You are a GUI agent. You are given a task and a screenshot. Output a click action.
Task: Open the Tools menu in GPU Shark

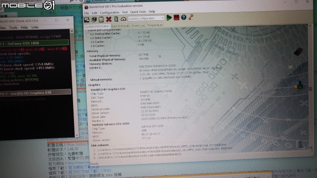13,28
